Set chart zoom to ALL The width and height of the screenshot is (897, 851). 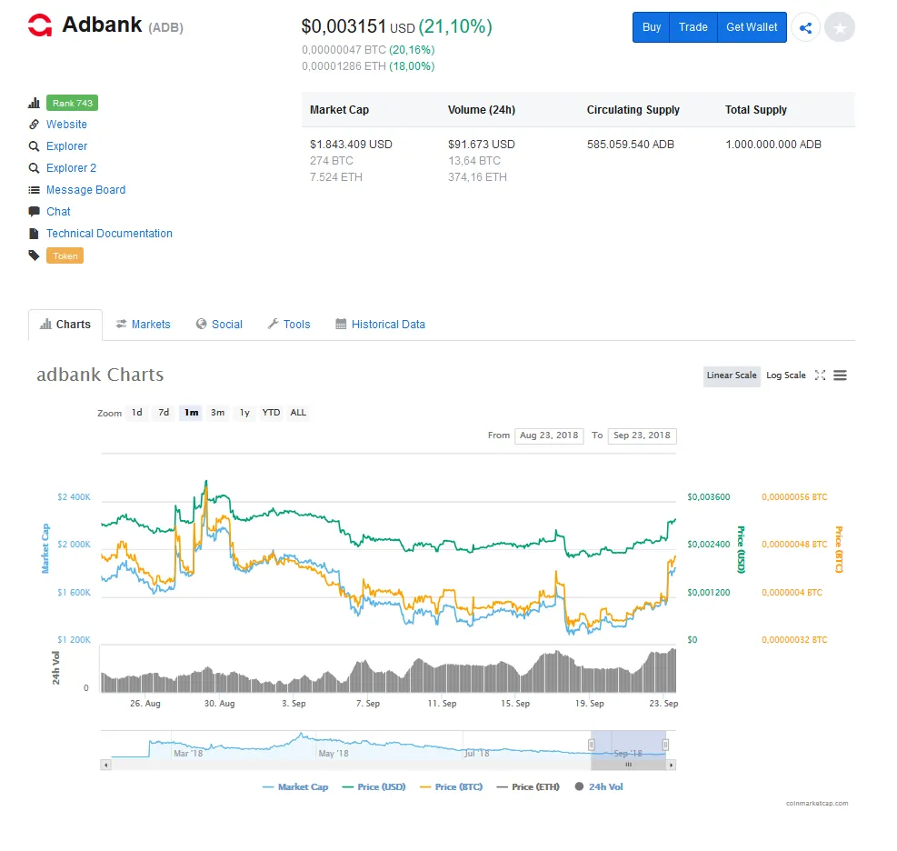[298, 413]
